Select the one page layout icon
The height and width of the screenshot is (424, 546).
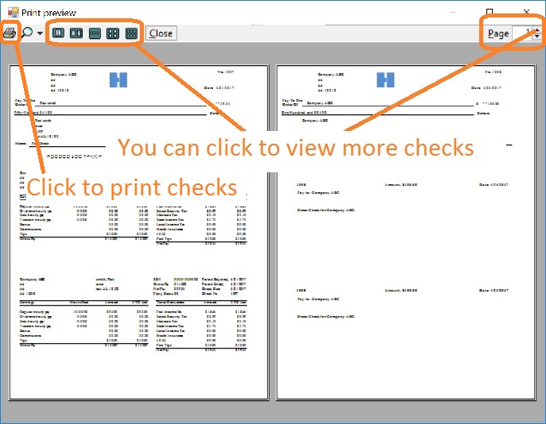(x=58, y=33)
